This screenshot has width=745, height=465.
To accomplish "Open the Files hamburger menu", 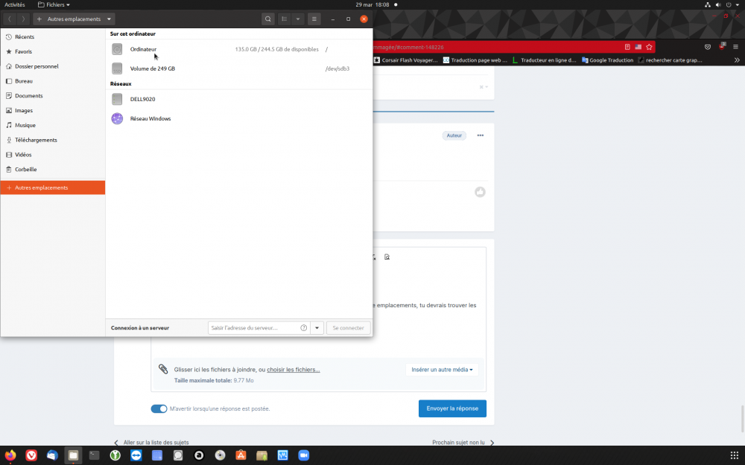I will pyautogui.click(x=314, y=19).
